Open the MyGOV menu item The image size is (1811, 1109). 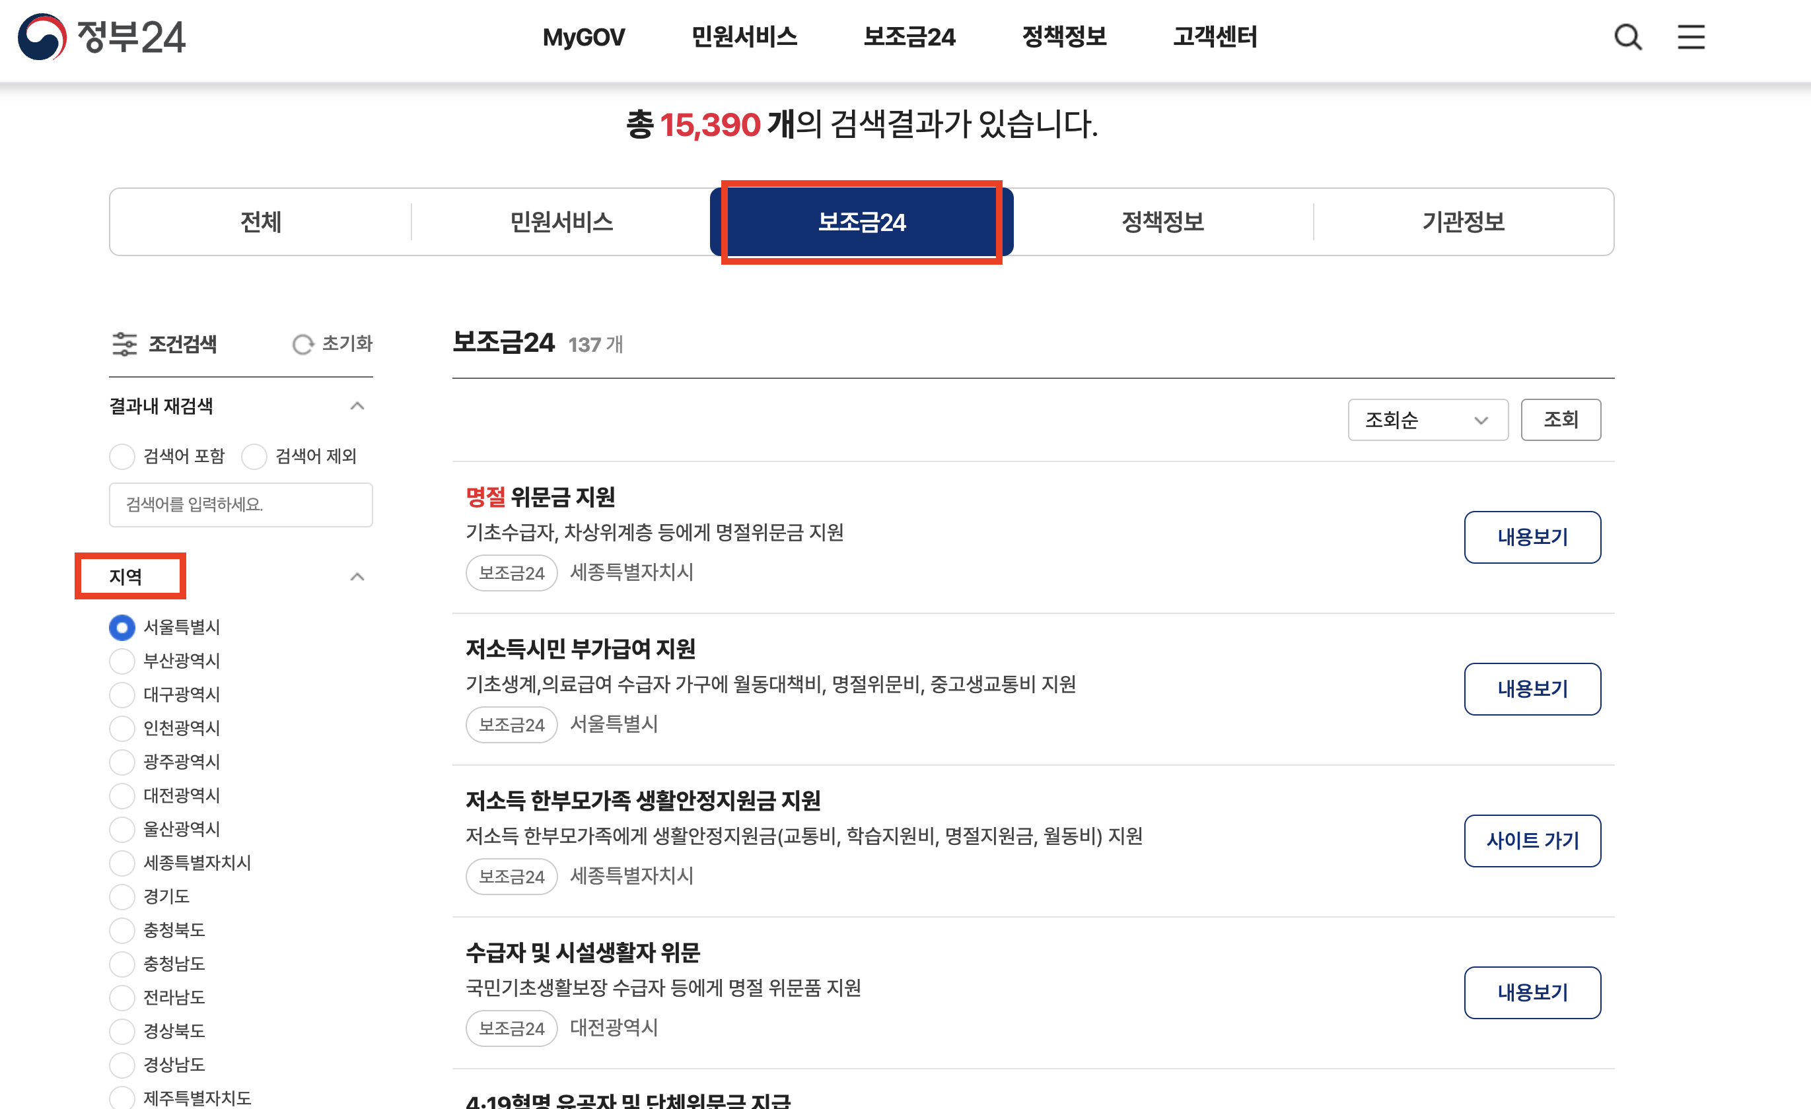(583, 37)
